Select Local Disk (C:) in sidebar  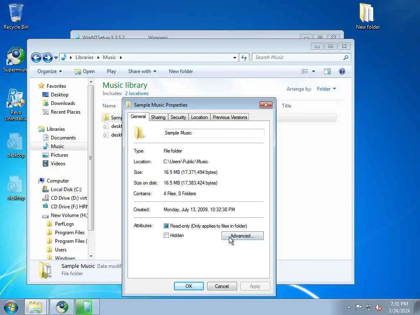coord(62,189)
